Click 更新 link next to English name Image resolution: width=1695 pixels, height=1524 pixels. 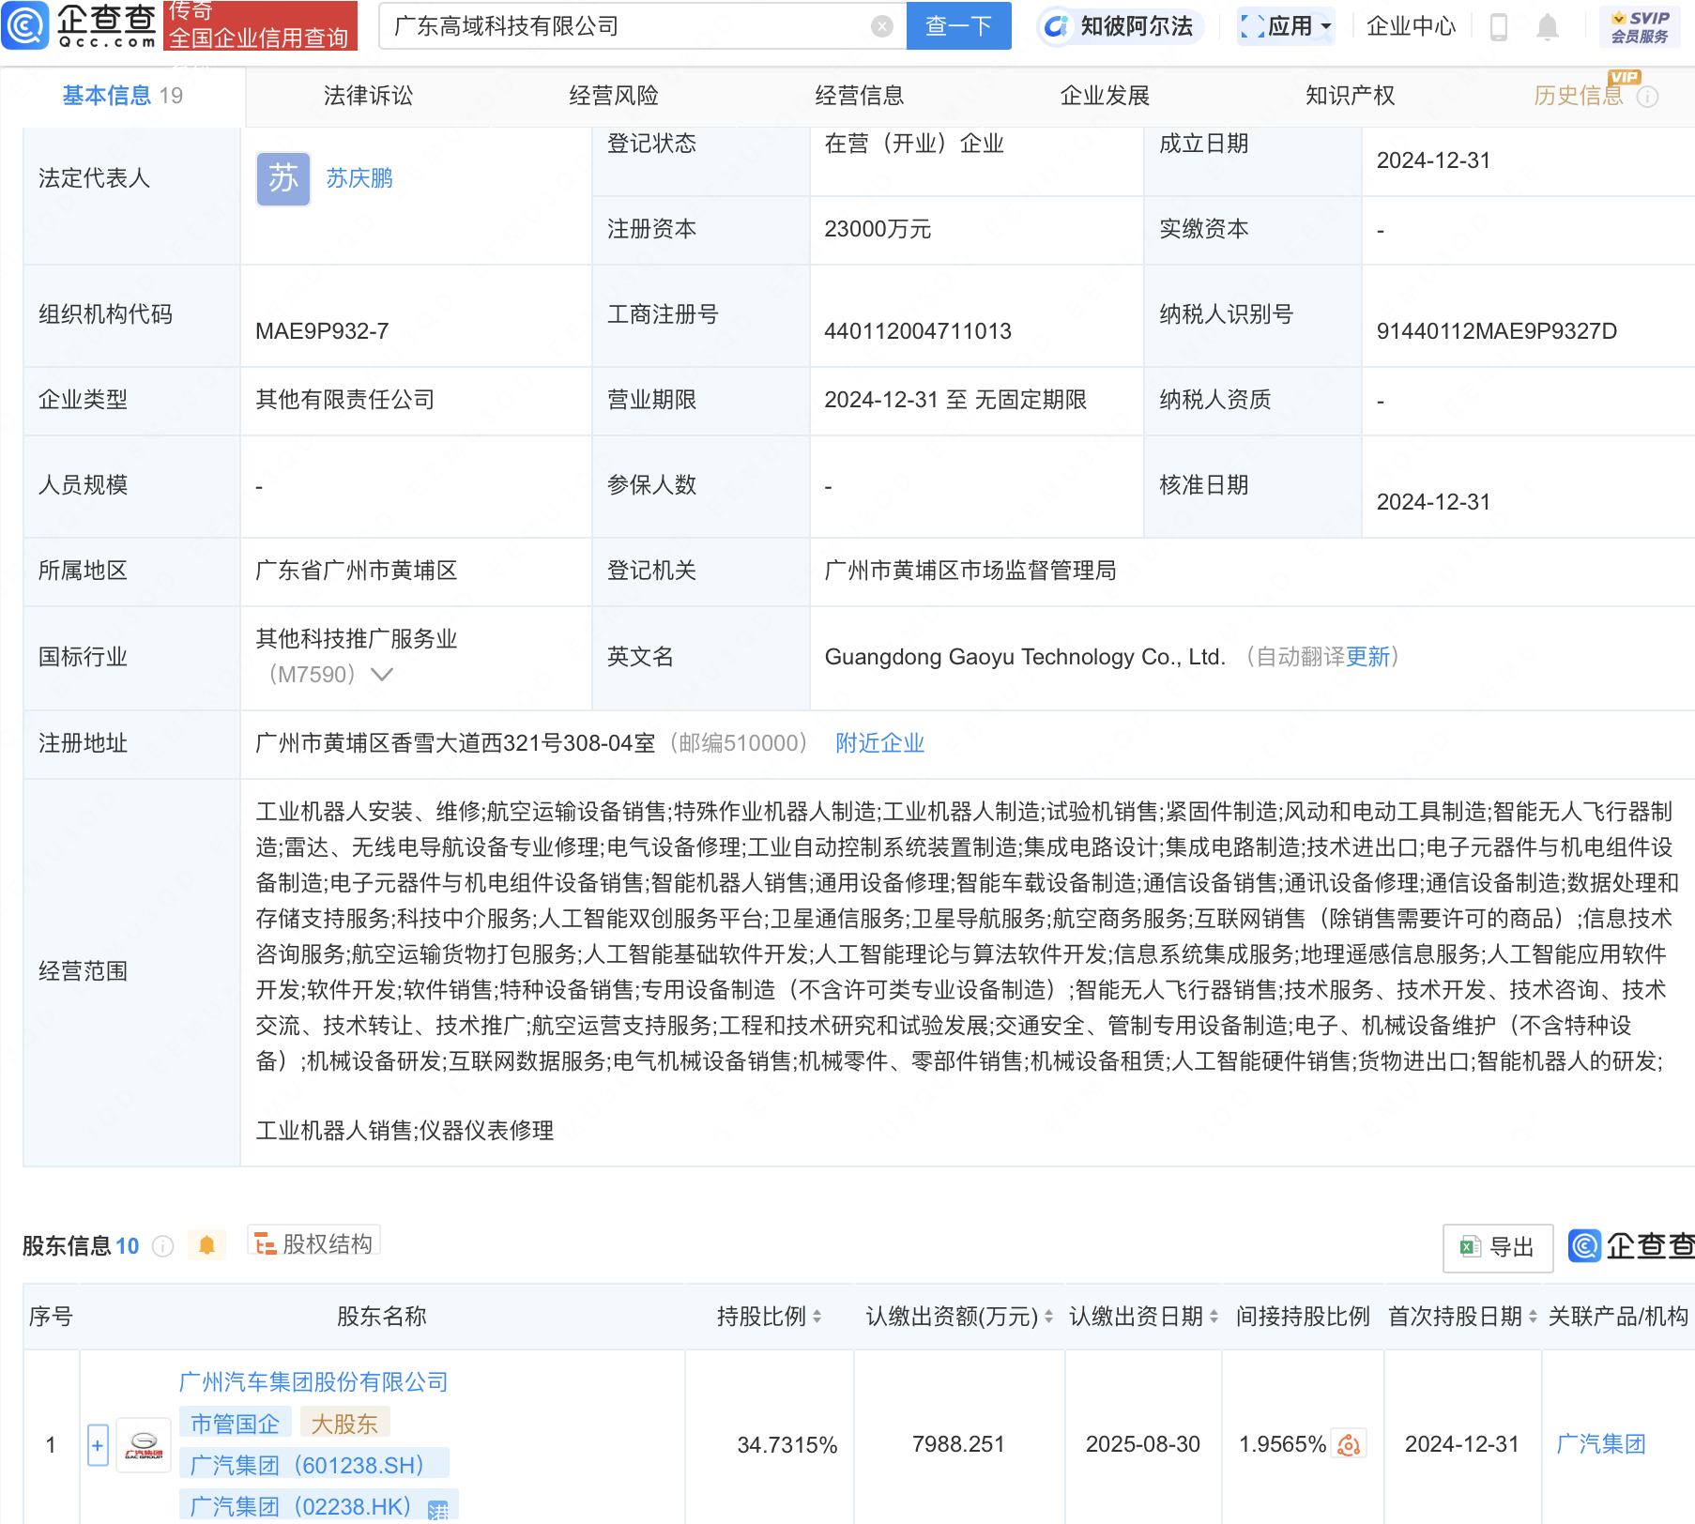(x=1367, y=657)
